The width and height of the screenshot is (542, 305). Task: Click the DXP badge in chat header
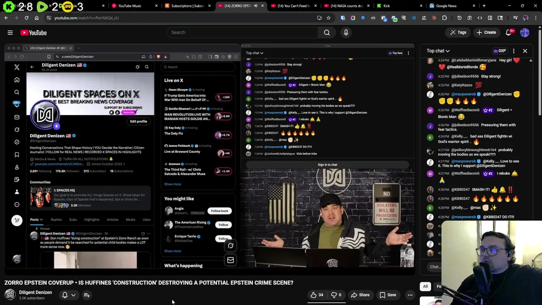[500, 51]
